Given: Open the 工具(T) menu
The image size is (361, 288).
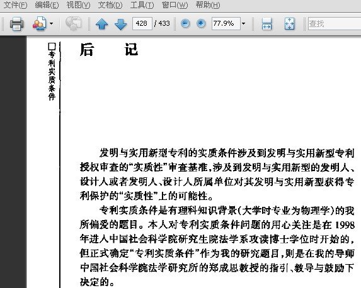Looking at the screenshot, I should [142, 5].
